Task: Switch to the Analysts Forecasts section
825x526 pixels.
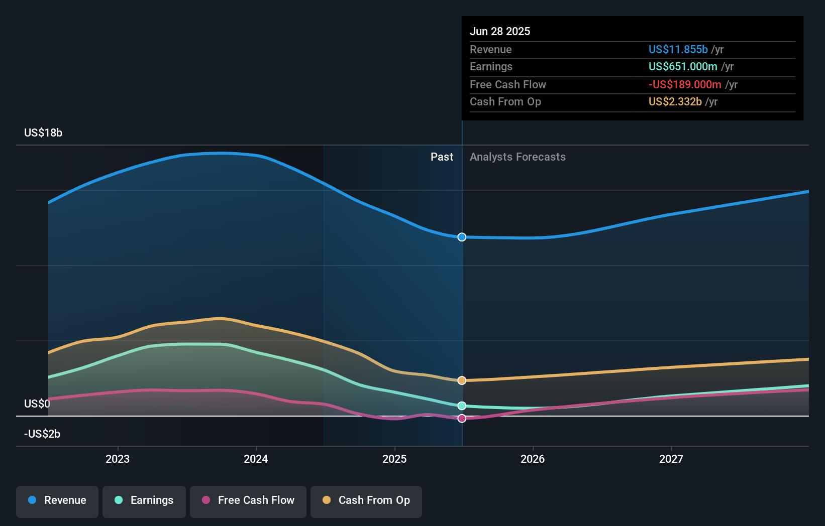Action: tap(518, 157)
